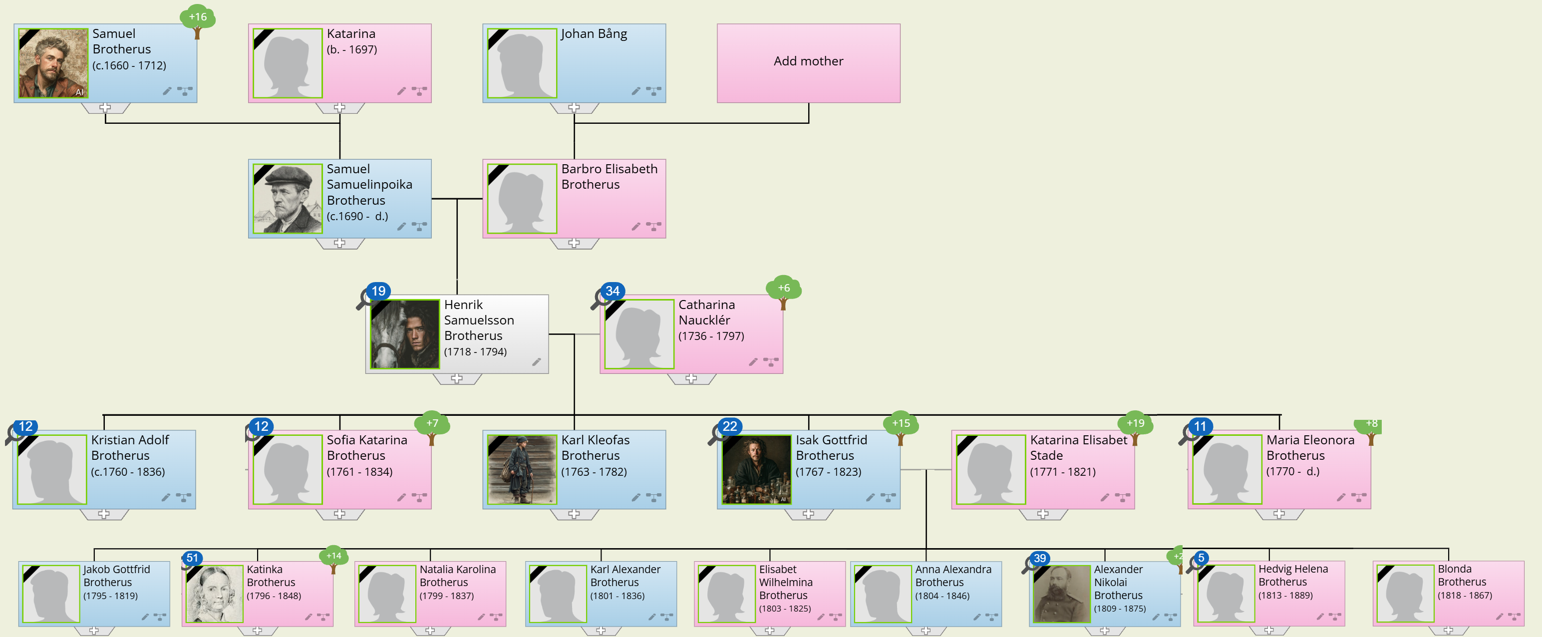Click the pencil edit icon on Samuel Brotherus card

pyautogui.click(x=166, y=91)
